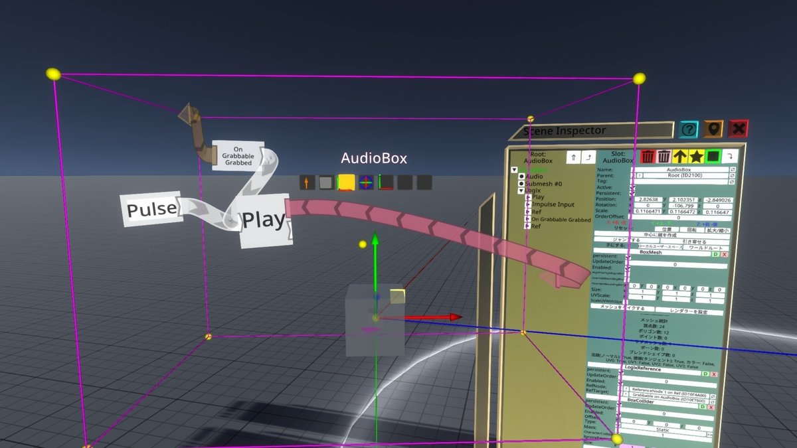
Task: Select the axis corner gizmo icon
Action: tap(386, 183)
